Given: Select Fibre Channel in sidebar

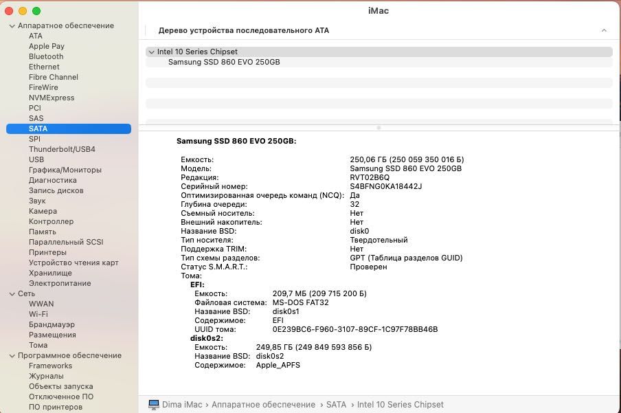Looking at the screenshot, I should 54,77.
